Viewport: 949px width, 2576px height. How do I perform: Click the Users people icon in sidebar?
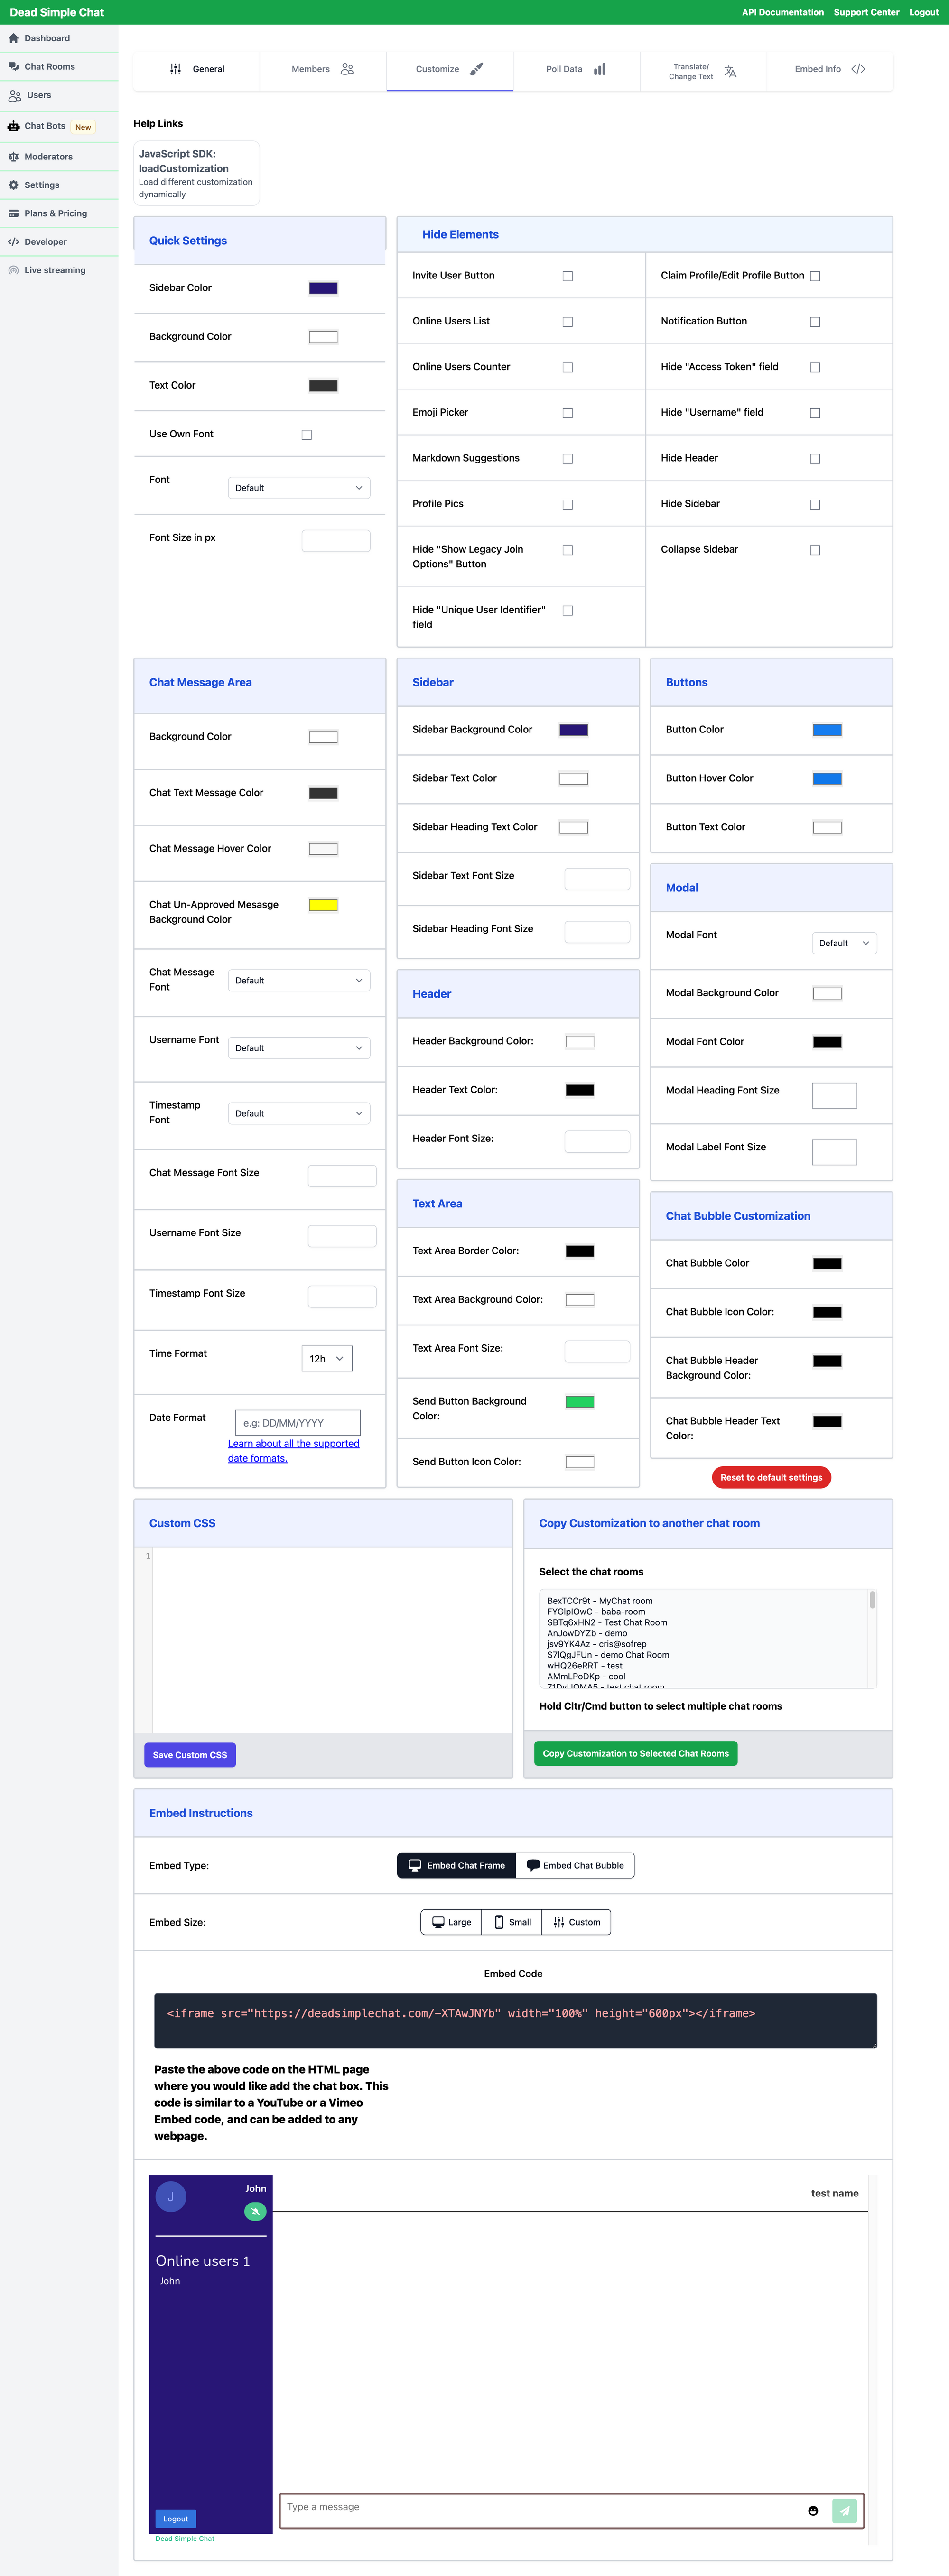click(x=15, y=96)
